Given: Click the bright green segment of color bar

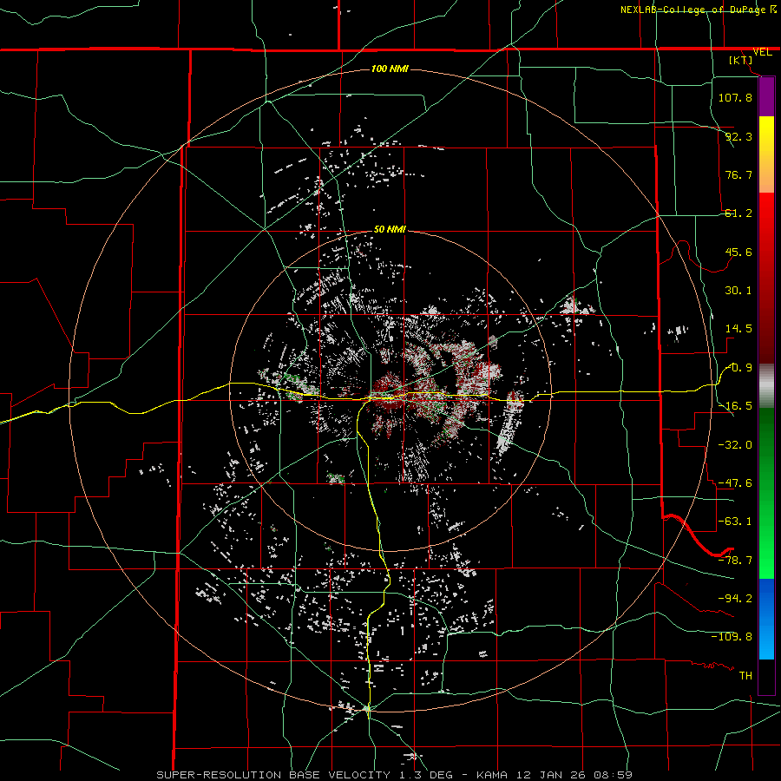Looking at the screenshot, I should [x=766, y=493].
